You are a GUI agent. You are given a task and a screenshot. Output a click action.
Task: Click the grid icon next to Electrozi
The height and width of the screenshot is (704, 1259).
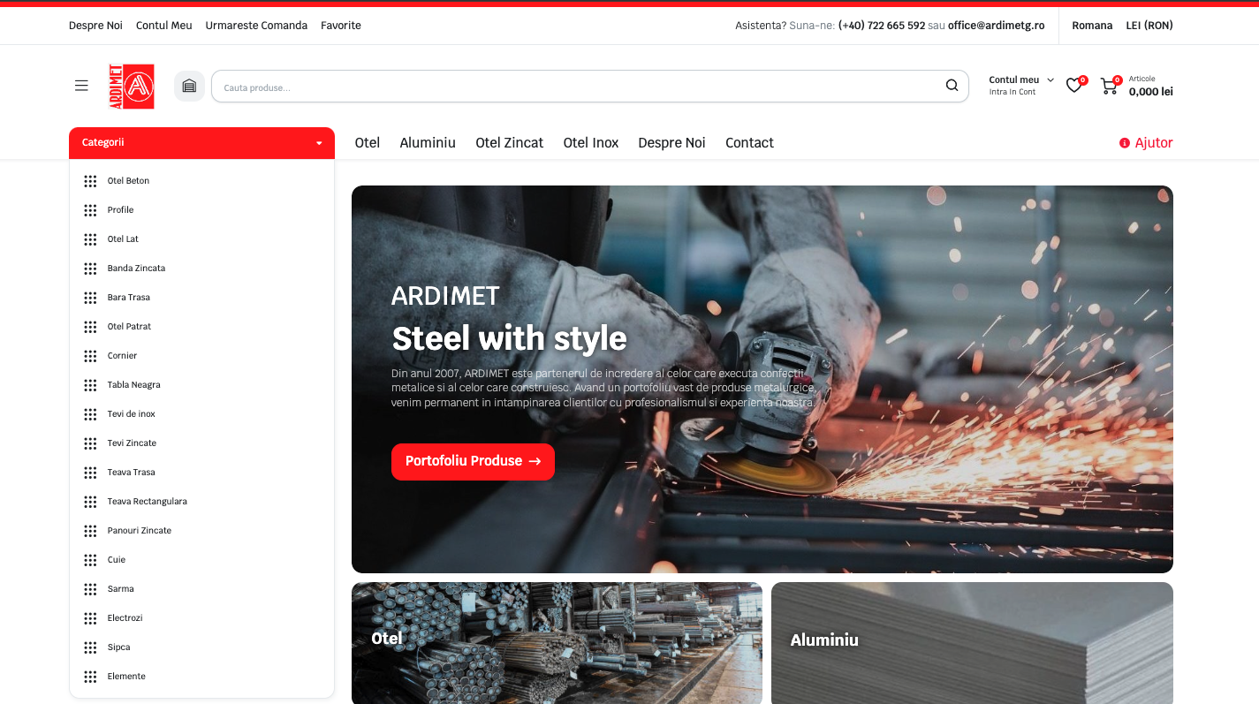90,618
